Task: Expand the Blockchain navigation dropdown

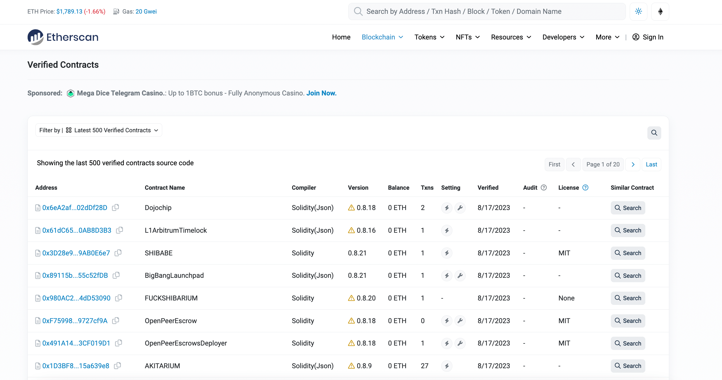Action: (x=382, y=37)
